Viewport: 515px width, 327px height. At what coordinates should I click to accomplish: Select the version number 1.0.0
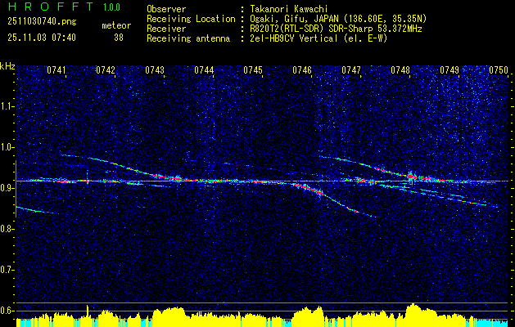point(111,7)
